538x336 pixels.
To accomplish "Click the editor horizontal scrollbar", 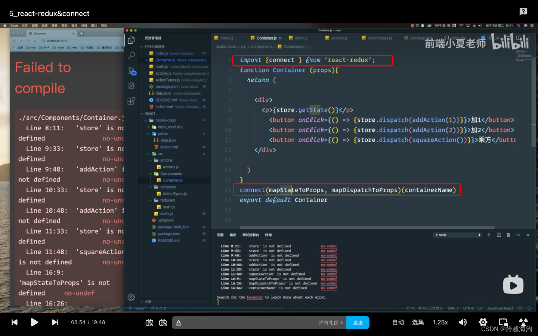I will (x=367, y=227).
